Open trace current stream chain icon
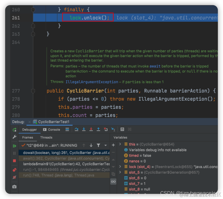 pos(130,129)
